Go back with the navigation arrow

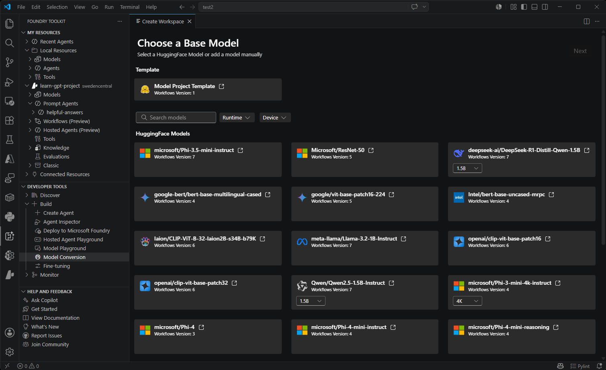pos(182,7)
